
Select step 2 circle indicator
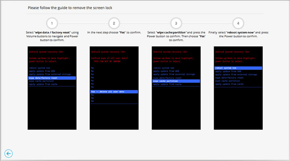(114, 23)
